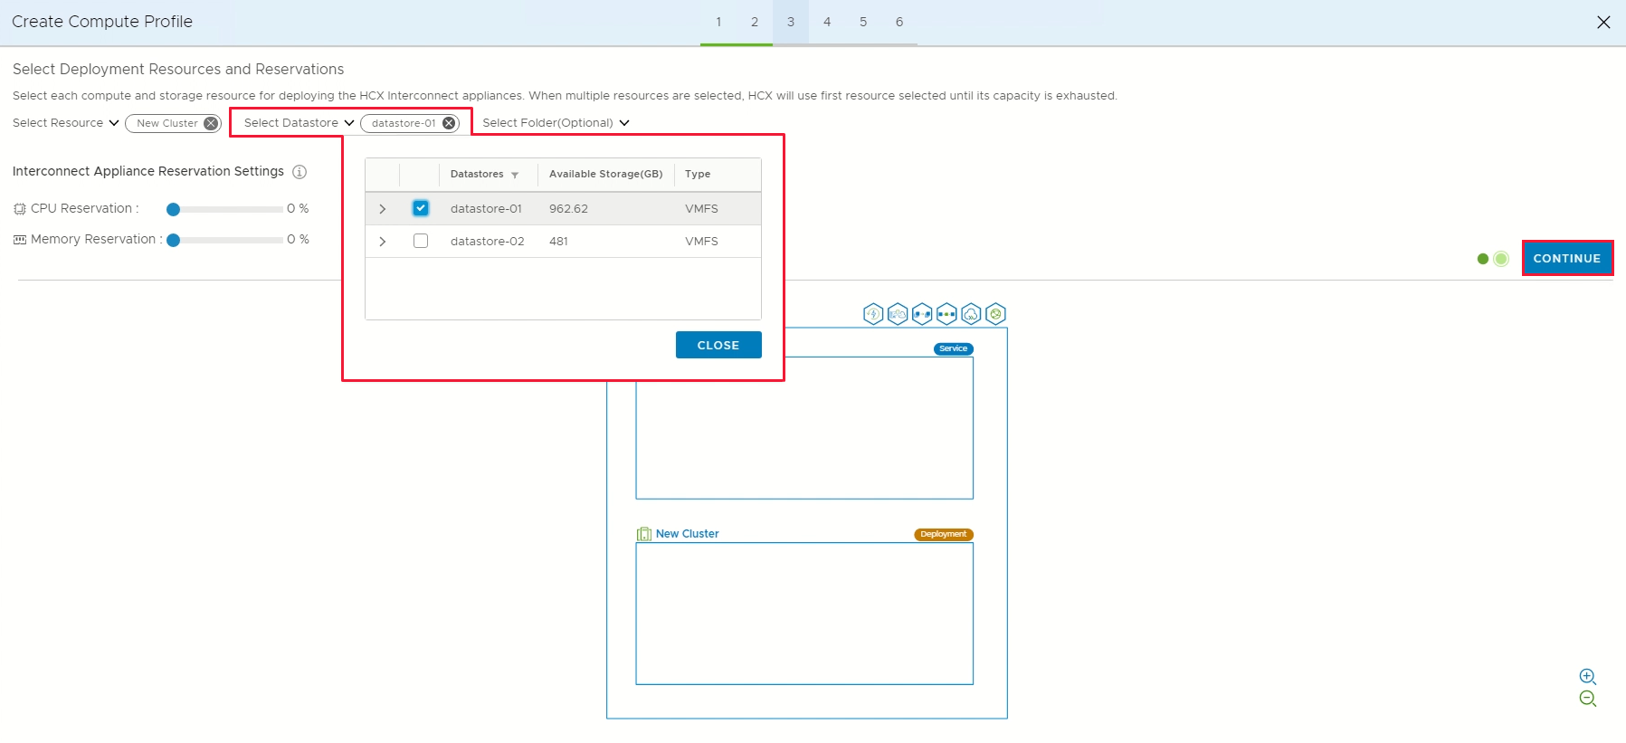Expand the datastore-02 row details
This screenshot has width=1626, height=743.
click(x=383, y=242)
